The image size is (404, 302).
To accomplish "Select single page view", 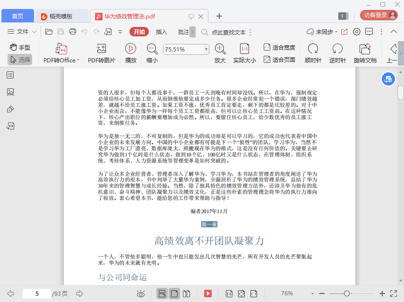I will click(x=174, y=293).
